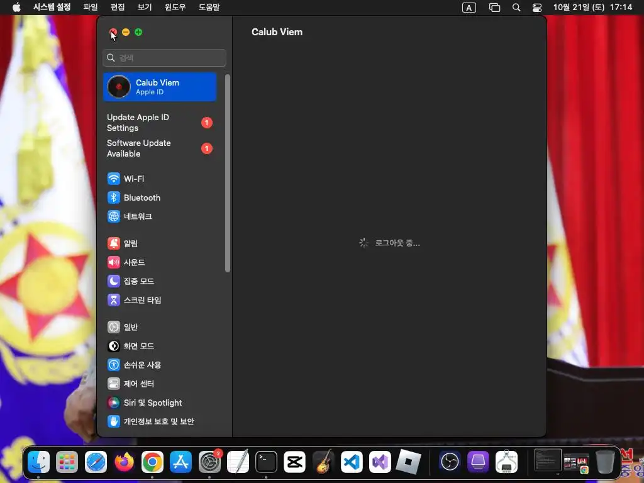Select 제어 센터 (Control Center) item

[160, 384]
